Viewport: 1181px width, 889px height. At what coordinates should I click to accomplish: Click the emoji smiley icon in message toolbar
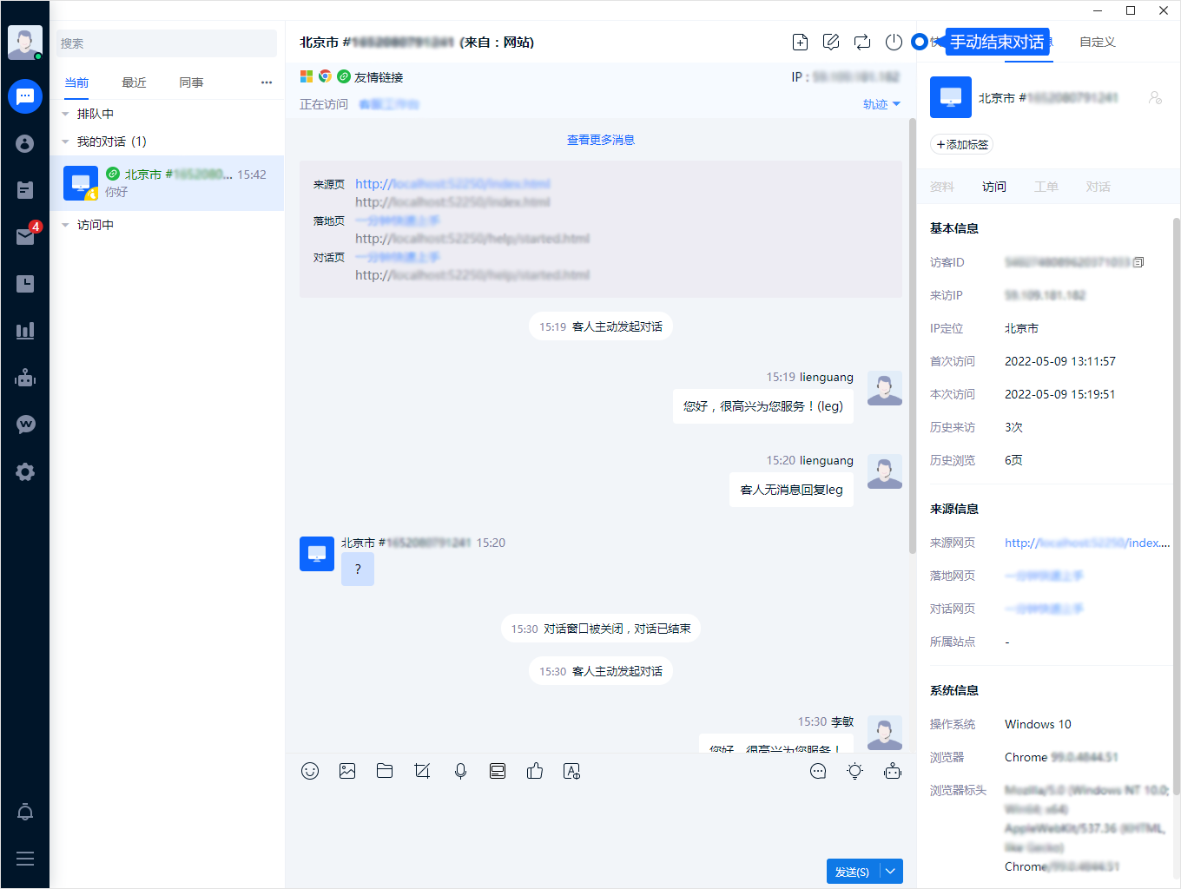click(310, 771)
